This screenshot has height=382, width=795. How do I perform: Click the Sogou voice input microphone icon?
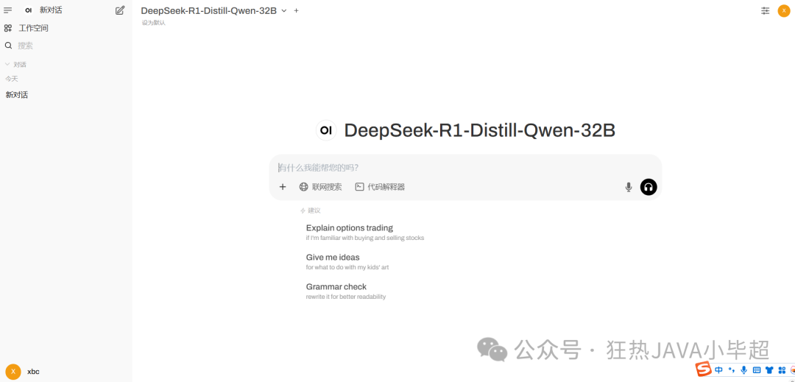(743, 369)
